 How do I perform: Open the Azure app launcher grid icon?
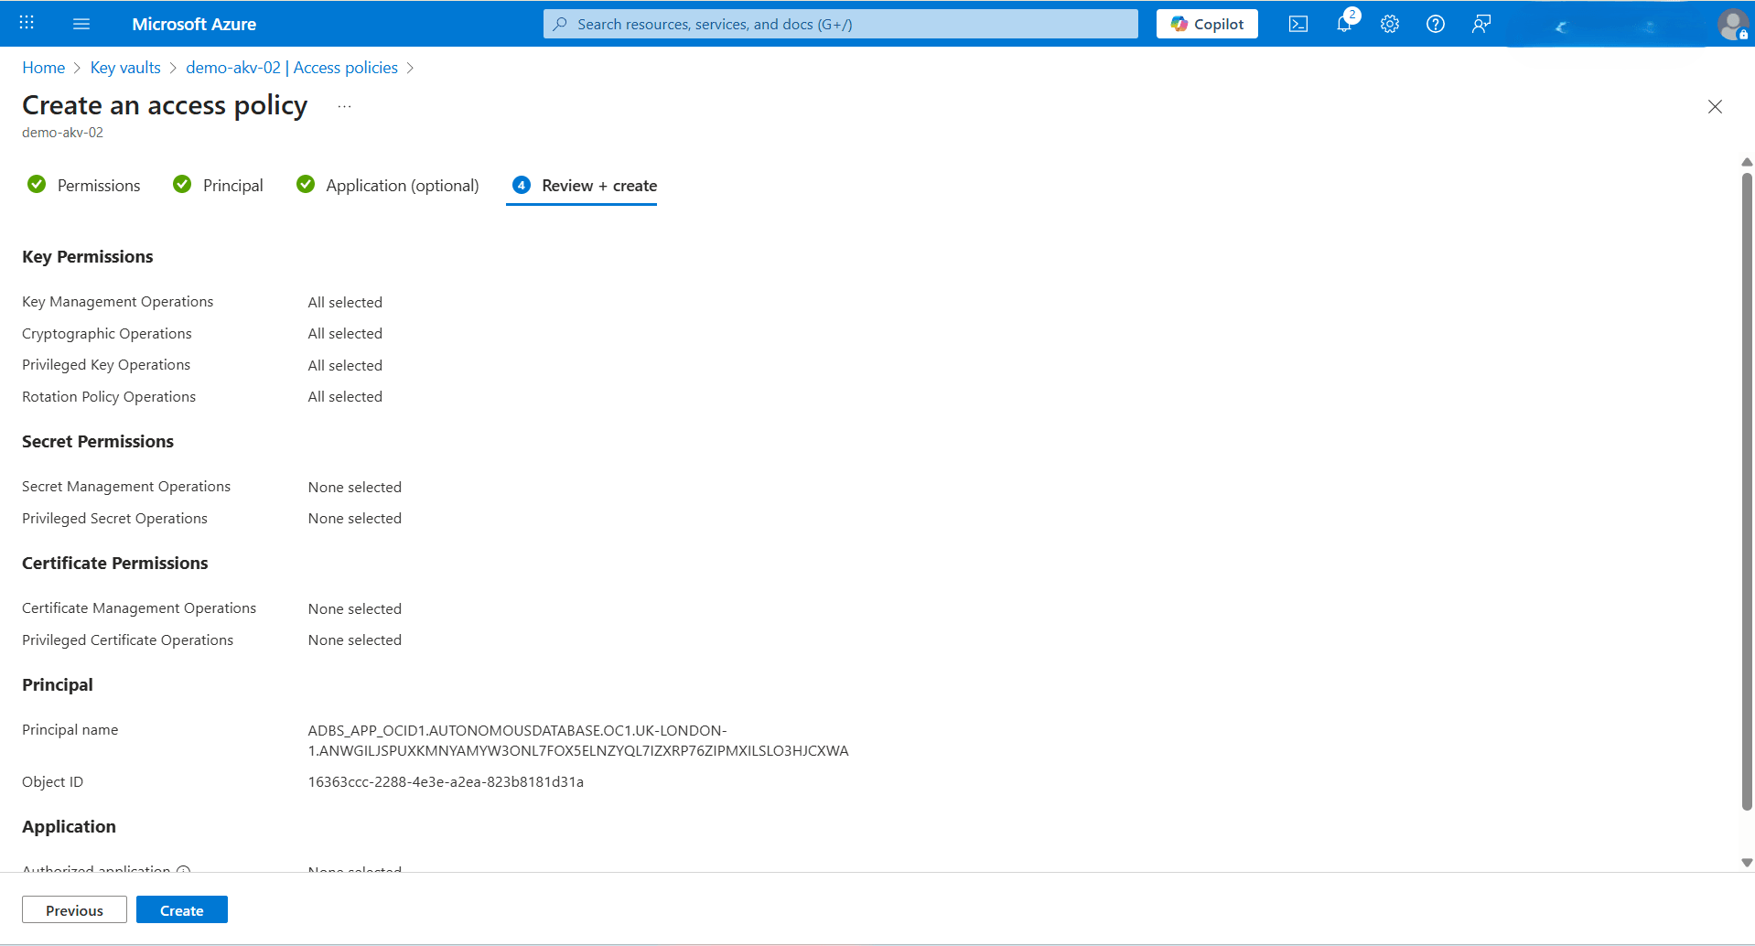(26, 23)
